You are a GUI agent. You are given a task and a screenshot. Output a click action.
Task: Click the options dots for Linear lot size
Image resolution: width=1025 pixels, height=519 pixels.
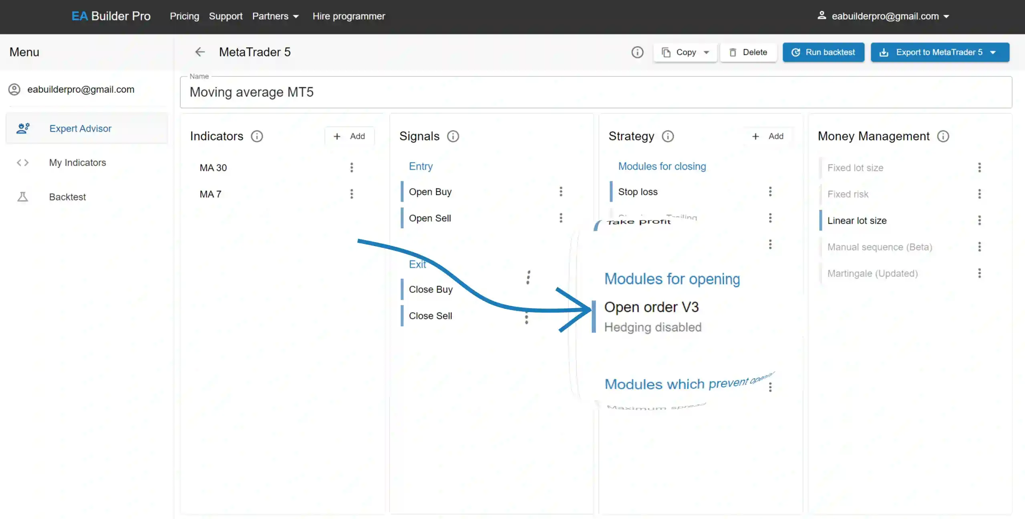pos(979,220)
